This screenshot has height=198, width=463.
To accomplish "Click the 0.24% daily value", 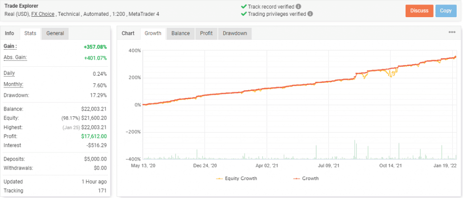I will pos(100,74).
